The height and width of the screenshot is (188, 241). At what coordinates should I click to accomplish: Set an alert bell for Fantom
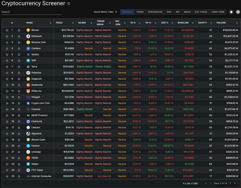pos(19,146)
